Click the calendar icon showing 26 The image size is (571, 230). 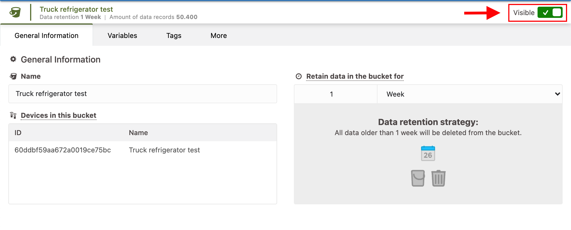tap(428, 153)
